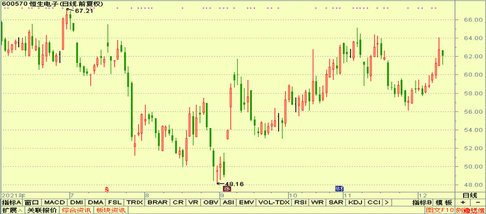This screenshot has width=486, height=214.
Task: Click the blue 财 financial report icon
Action: pos(340,188)
